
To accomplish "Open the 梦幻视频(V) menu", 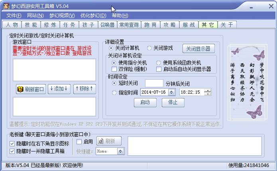I will click(62, 16).
